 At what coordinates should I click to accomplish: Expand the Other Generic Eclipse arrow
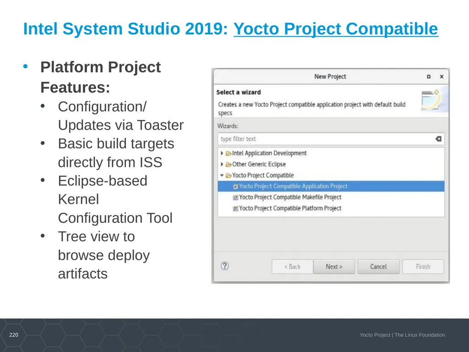point(222,164)
